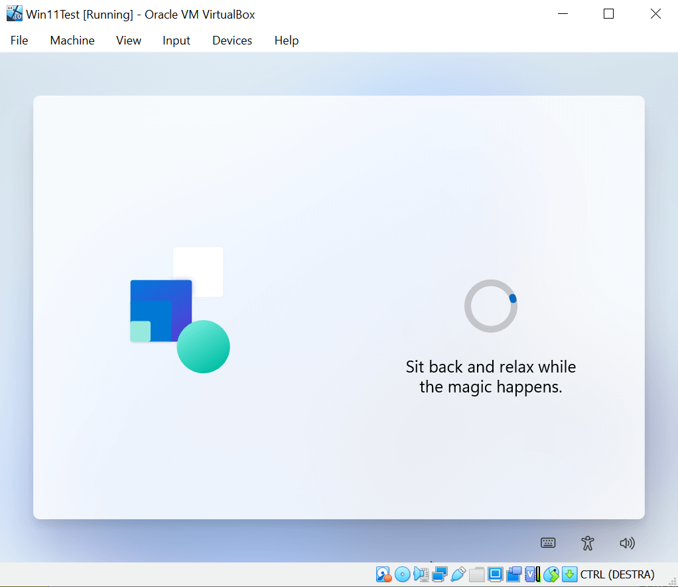Open the hard disk activity indicator
The image size is (678, 587).
383,574
